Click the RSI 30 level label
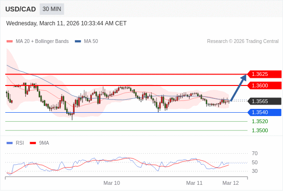The width and height of the screenshot is (283, 191). pyautogui.click(x=255, y=171)
